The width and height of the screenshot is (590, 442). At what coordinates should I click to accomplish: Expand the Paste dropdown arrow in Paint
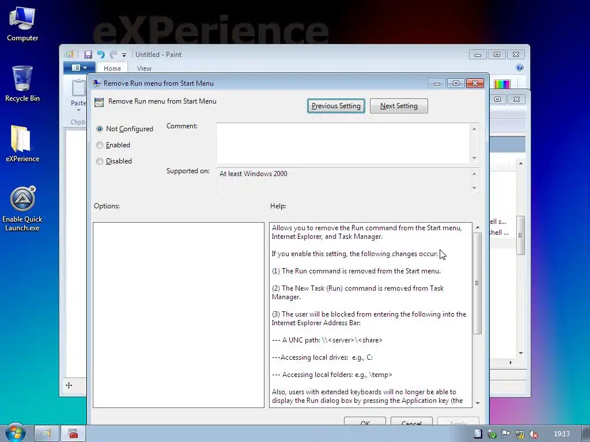pyautogui.click(x=78, y=110)
